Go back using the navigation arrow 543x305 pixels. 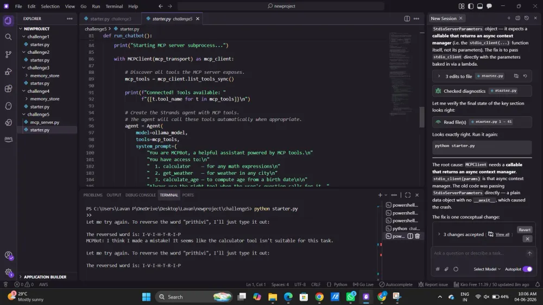point(161,6)
